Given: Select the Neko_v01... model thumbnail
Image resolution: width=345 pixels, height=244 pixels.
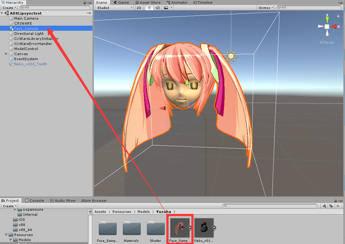Looking at the screenshot, I should [x=204, y=228].
